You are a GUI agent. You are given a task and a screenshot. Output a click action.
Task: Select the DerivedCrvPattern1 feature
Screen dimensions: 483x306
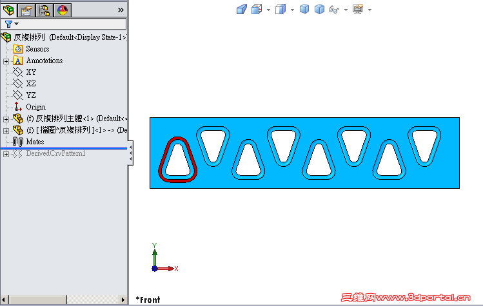coord(55,153)
